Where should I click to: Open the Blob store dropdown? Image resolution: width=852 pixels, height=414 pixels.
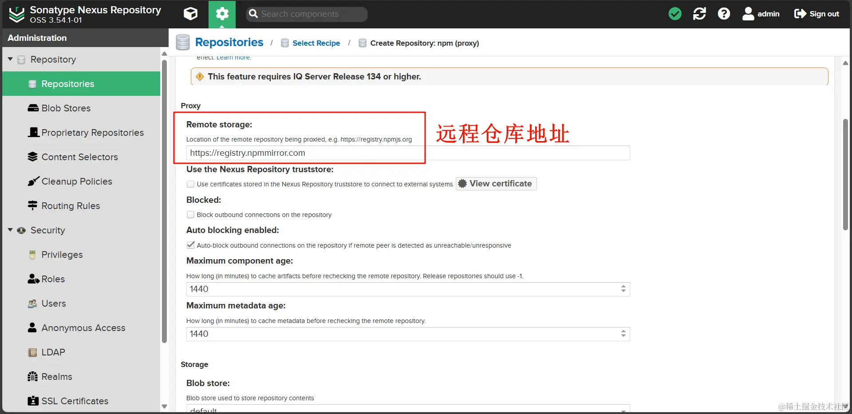coord(408,409)
